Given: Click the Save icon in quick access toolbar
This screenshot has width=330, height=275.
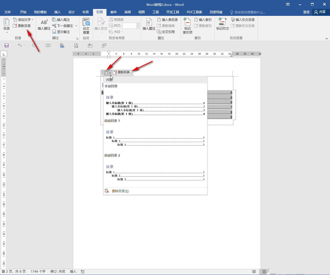Looking at the screenshot, I should click(7, 45).
